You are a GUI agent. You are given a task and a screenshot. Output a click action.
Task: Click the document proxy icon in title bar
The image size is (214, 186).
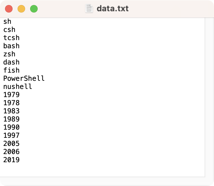pos(89,8)
